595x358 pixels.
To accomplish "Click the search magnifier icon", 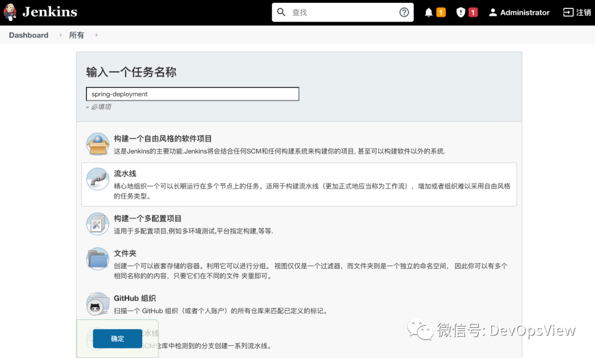I will point(281,12).
